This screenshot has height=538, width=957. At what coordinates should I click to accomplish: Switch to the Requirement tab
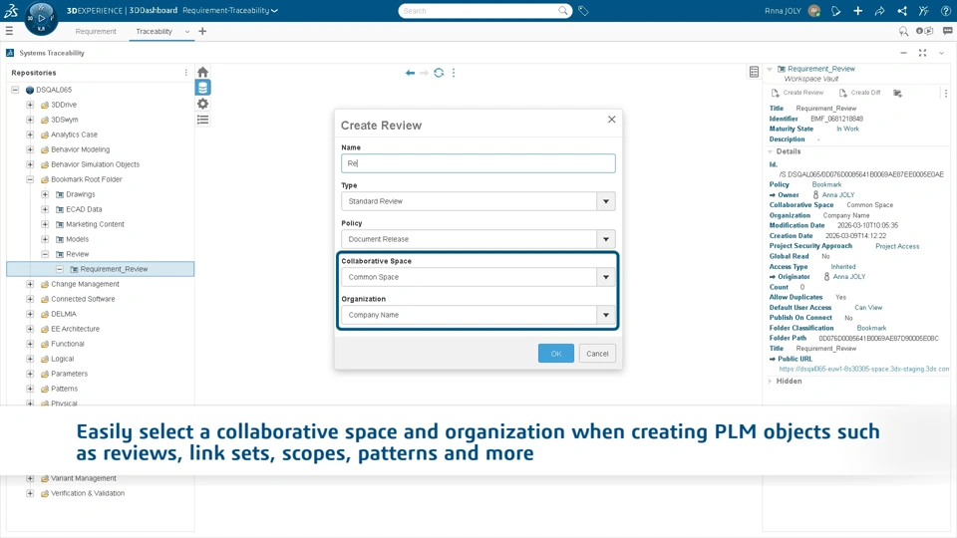coord(96,31)
